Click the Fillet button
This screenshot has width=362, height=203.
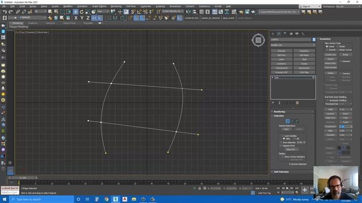click(x=330, y=131)
